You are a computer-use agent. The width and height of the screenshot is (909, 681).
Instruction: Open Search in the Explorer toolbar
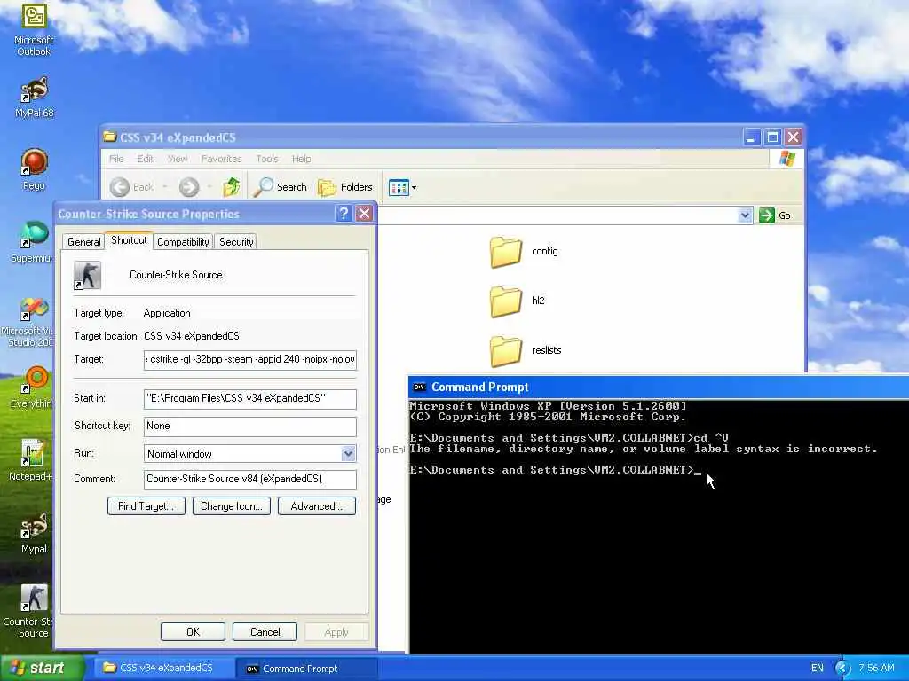click(x=281, y=186)
